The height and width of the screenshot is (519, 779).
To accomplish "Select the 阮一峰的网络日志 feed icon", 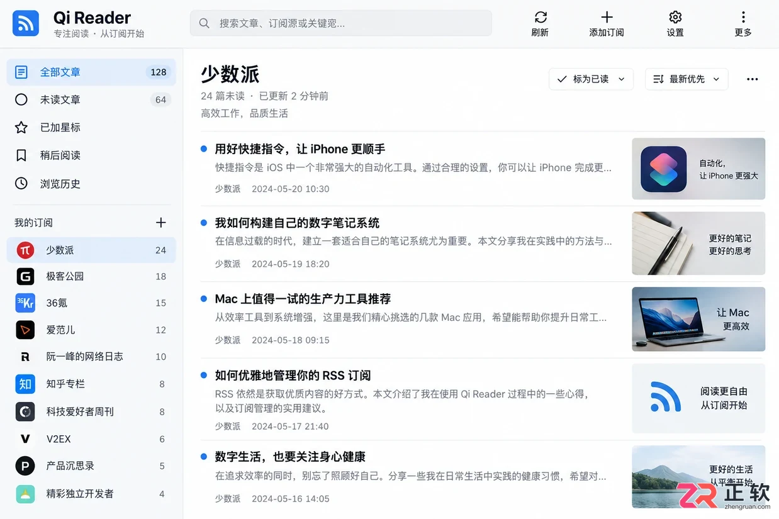I will click(25, 357).
